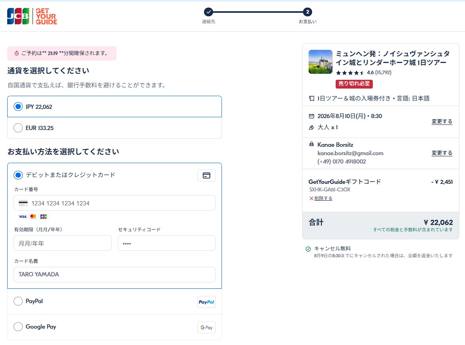465x345 pixels.
Task: Click the email kanae.borsitz@gmail.com
Action: pos(350,153)
